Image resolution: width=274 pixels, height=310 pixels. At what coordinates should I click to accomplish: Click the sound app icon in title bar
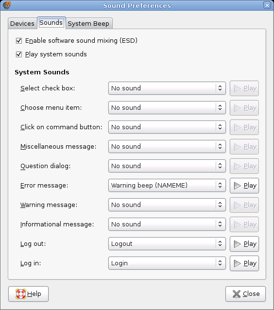7,5
